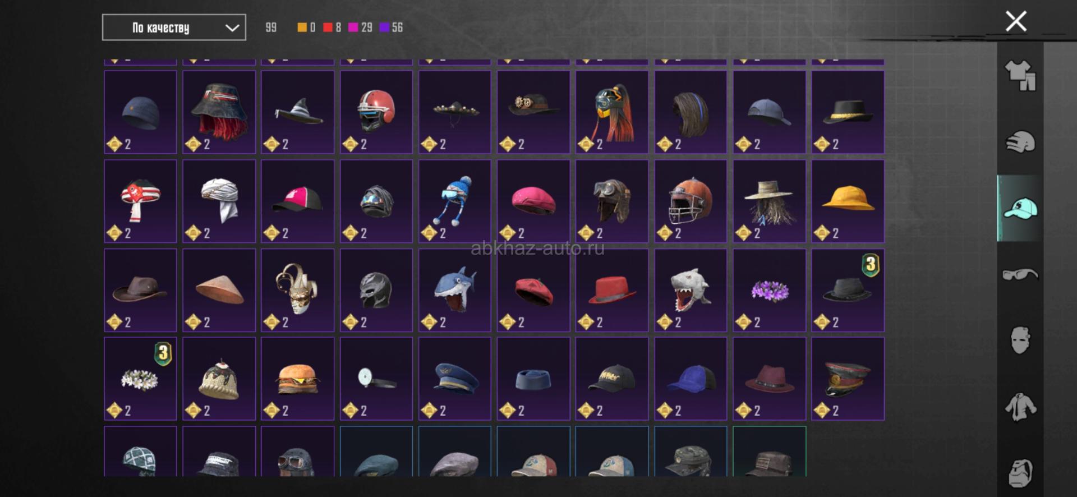Select the purple flower wreath
This screenshot has width=1077, height=497.
769,290
